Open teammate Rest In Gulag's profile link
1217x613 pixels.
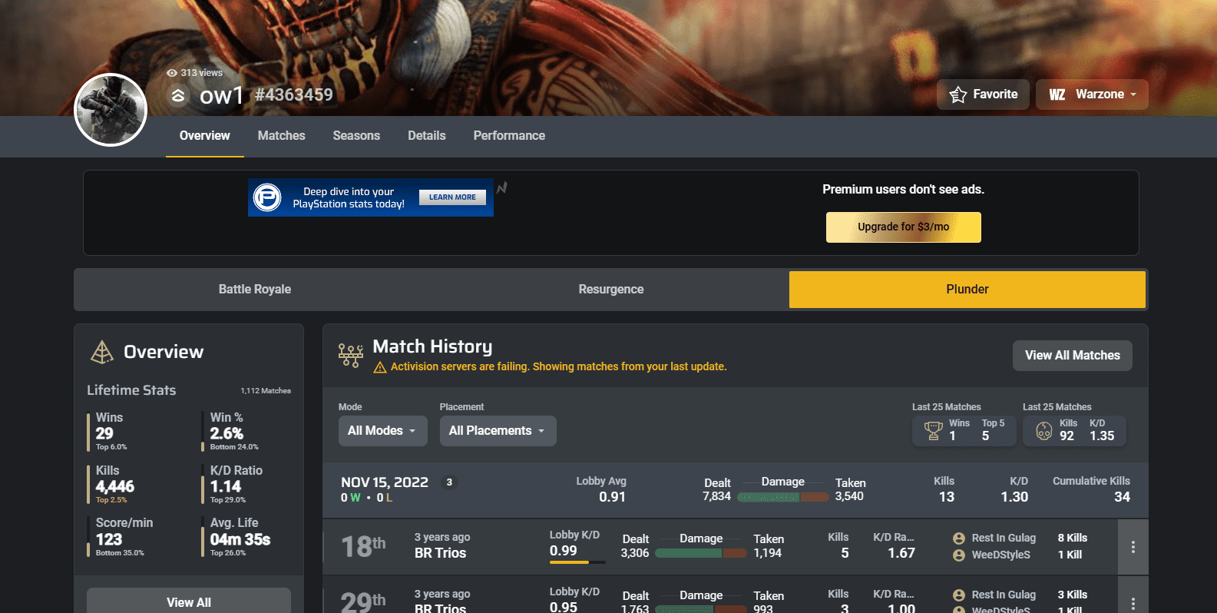pyautogui.click(x=1003, y=538)
